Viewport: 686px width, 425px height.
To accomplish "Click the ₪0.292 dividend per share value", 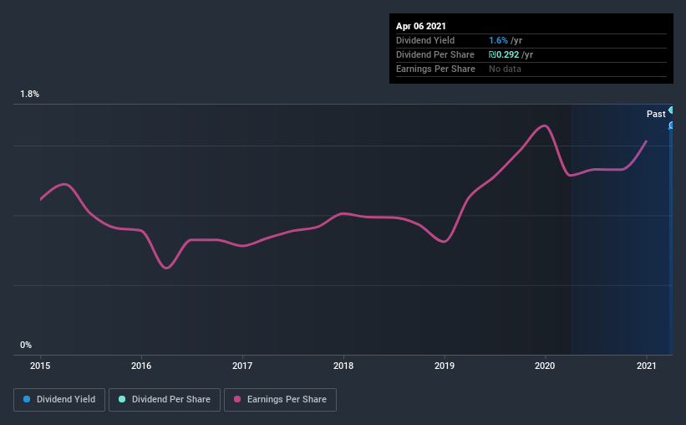I will (x=504, y=54).
